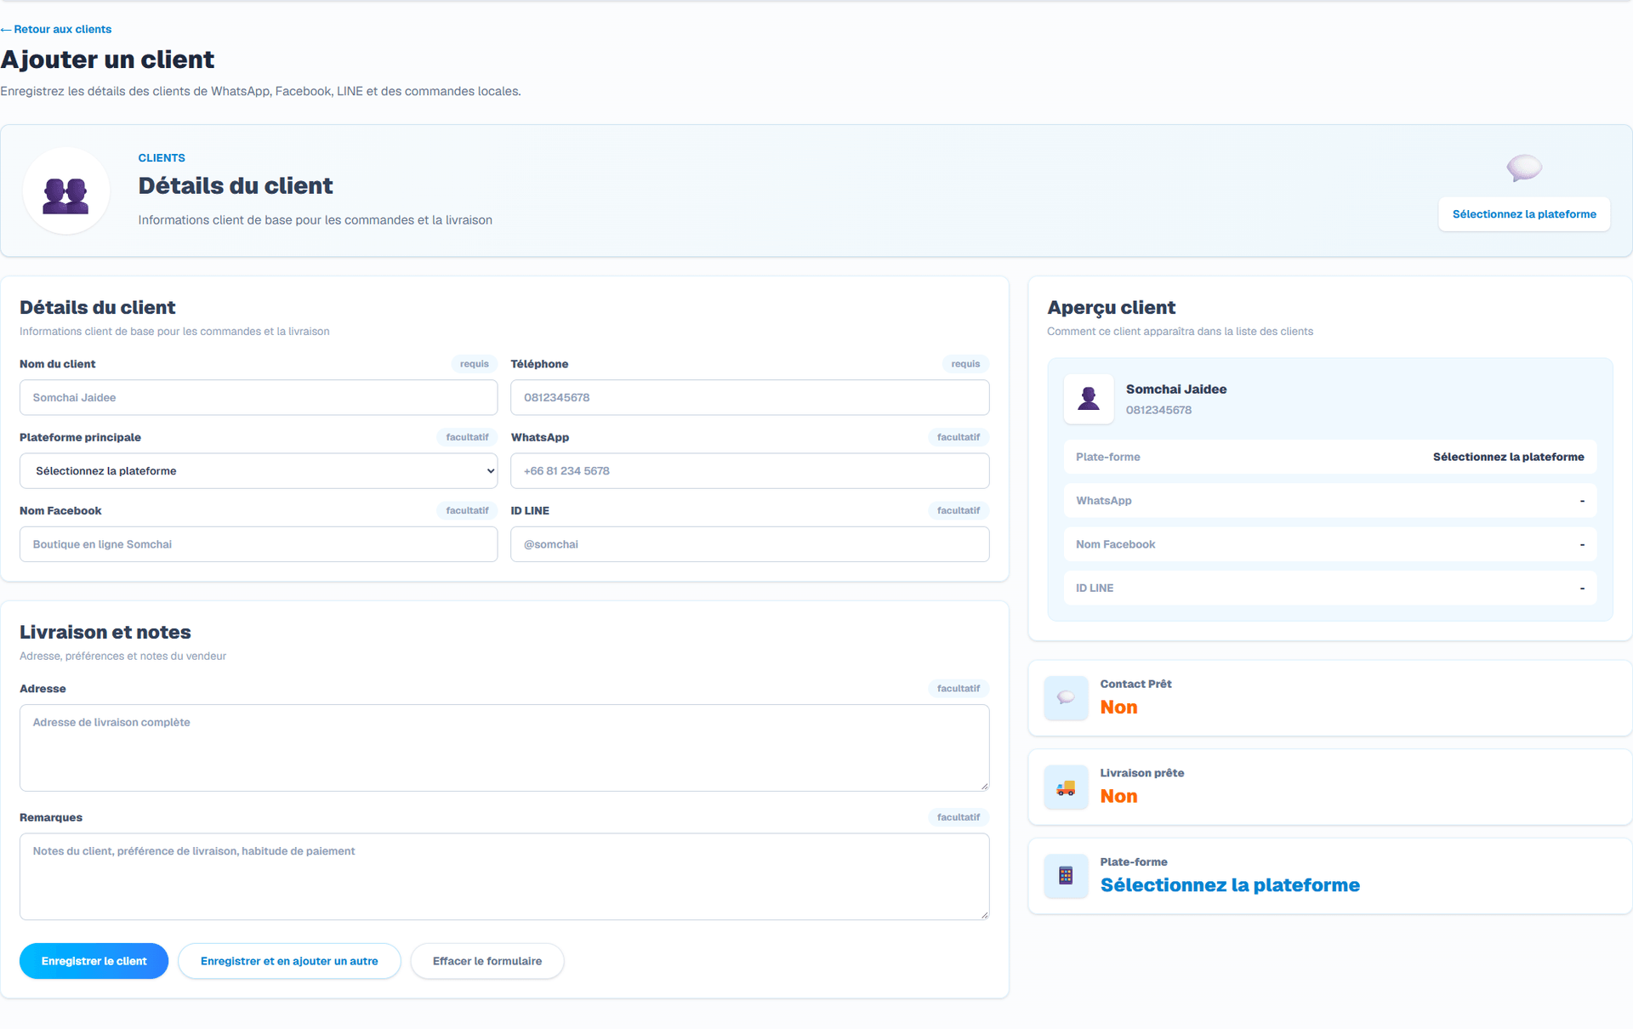Click the large blue Sélectionnez la plateforme text
Screen dimensions: 1633x1029
pyautogui.click(x=1230, y=885)
